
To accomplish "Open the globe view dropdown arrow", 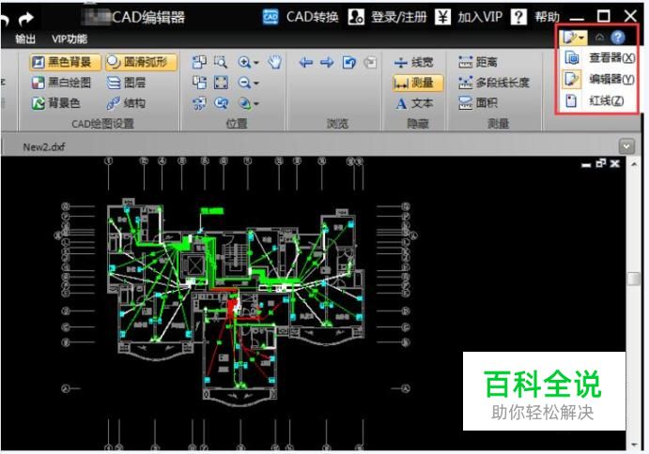I will 256,103.
